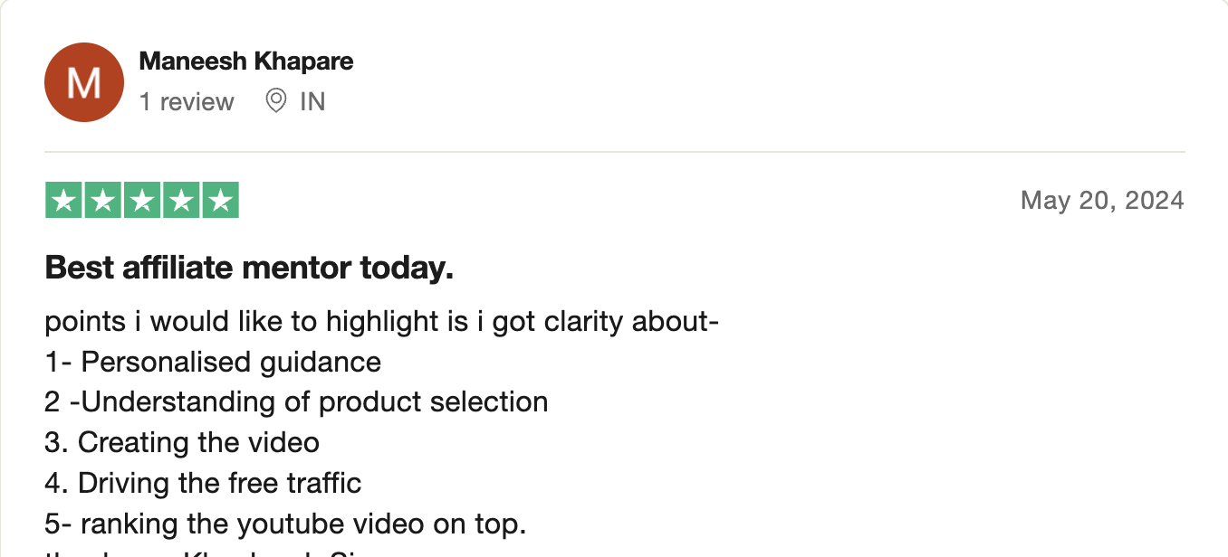
Task: Click the orange M profile avatar
Action: (x=83, y=82)
